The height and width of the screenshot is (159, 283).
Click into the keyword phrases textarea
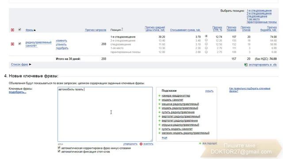pyautogui.click(x=105, y=114)
